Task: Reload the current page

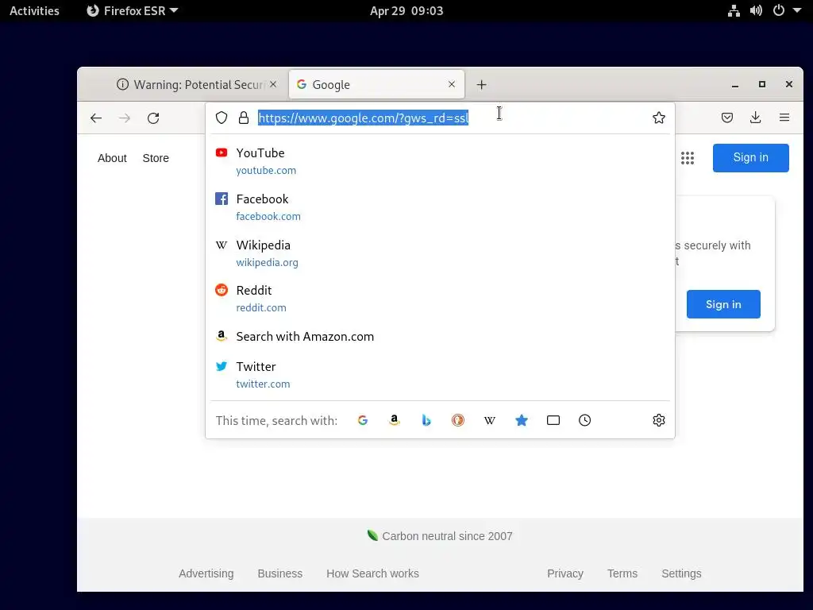Action: [153, 118]
